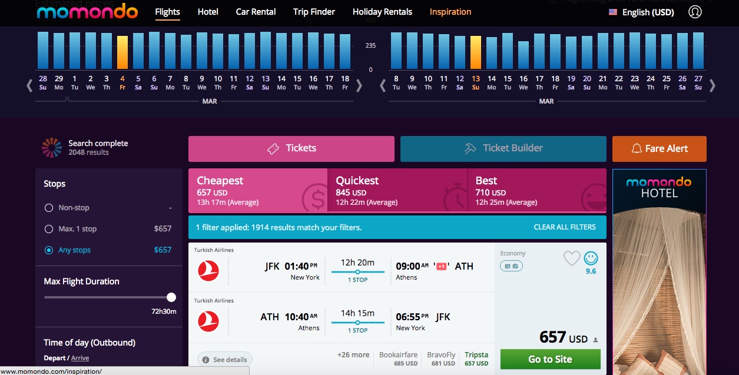
Task: Open the Flights tab
Action: 168,12
